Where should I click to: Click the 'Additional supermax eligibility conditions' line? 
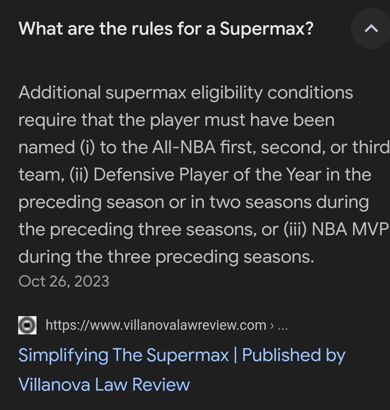tap(185, 92)
